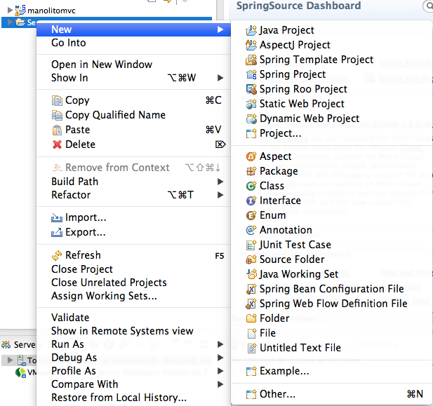The image size is (433, 406).
Task: Click the SpringSource Dashboard title
Action: point(298,6)
